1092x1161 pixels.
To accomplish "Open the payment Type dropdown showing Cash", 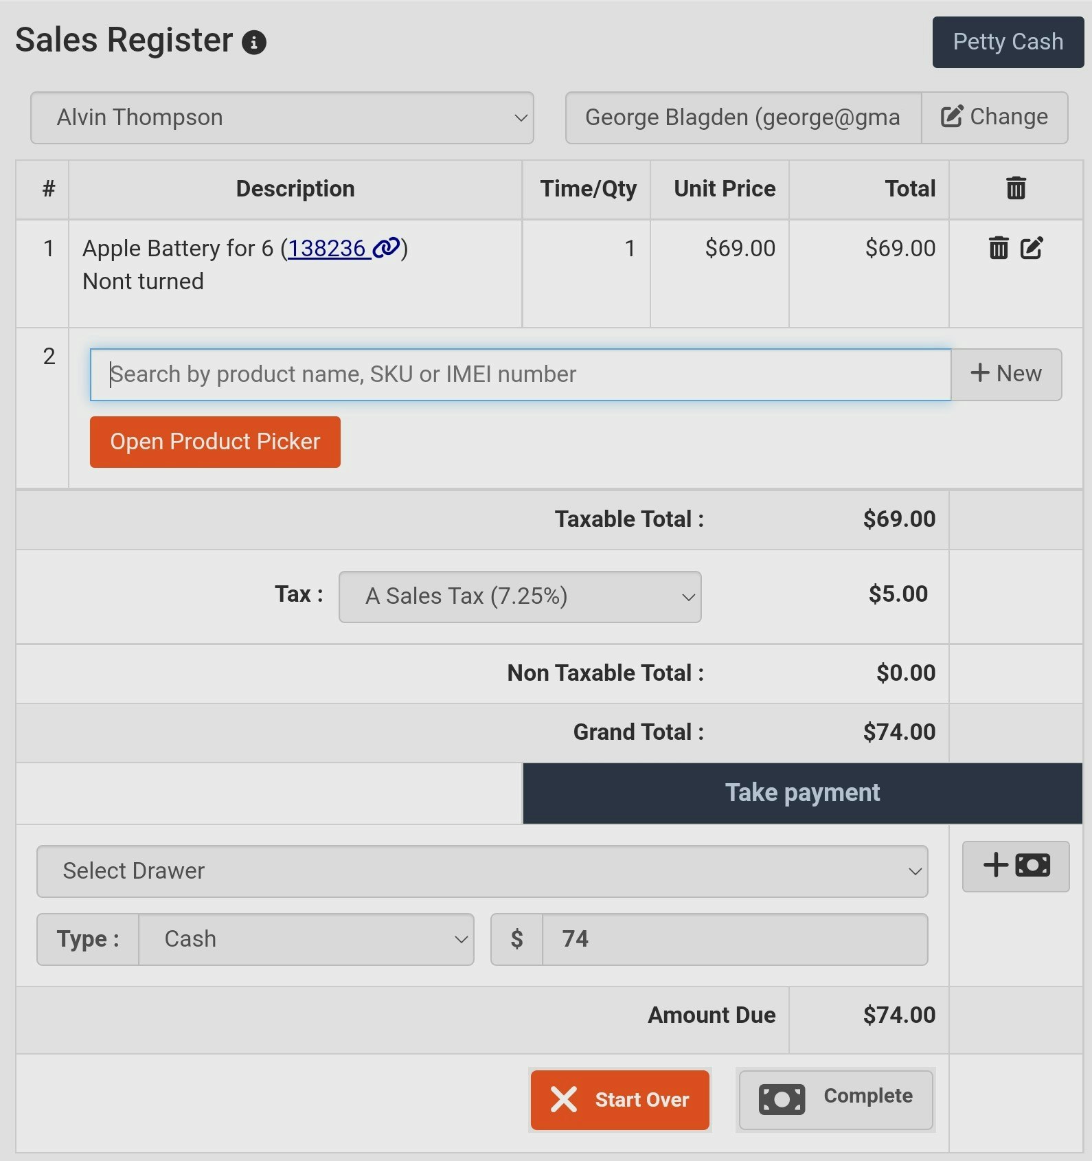I will click(306, 939).
